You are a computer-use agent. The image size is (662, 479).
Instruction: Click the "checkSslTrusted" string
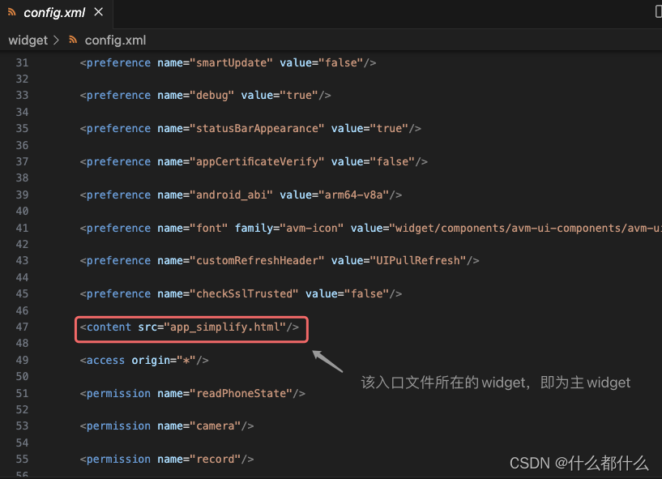(244, 294)
